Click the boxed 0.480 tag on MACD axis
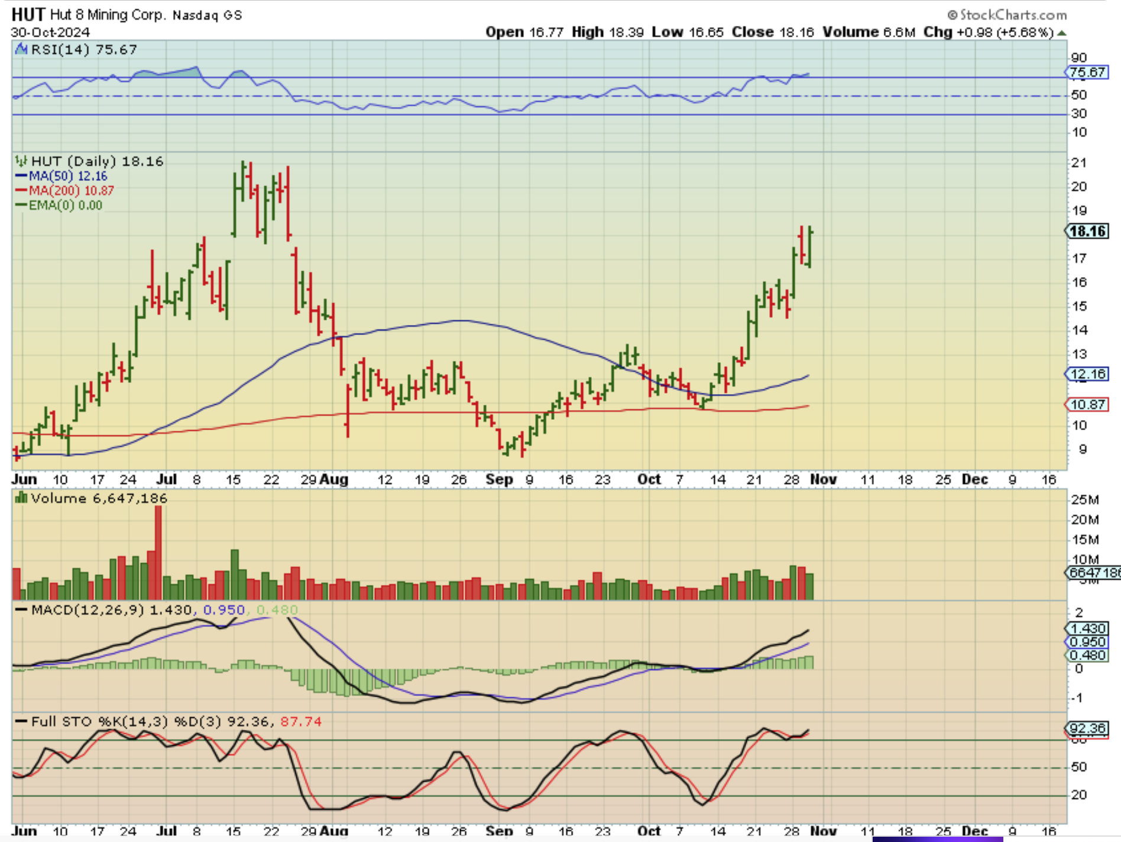This screenshot has height=842, width=1121. click(x=1087, y=655)
